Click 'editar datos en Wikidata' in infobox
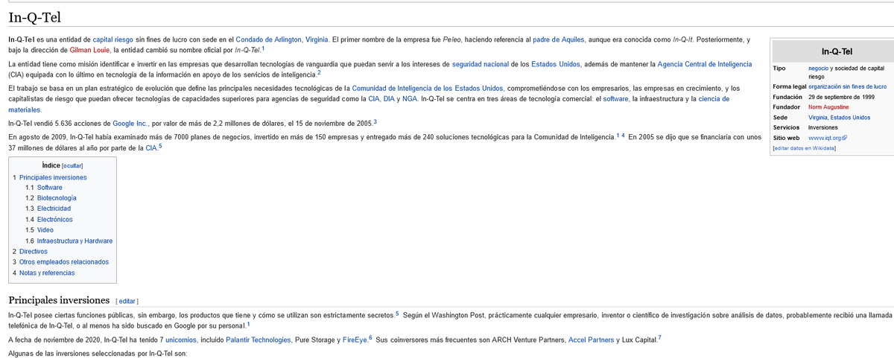The image size is (894, 359). tap(805, 148)
